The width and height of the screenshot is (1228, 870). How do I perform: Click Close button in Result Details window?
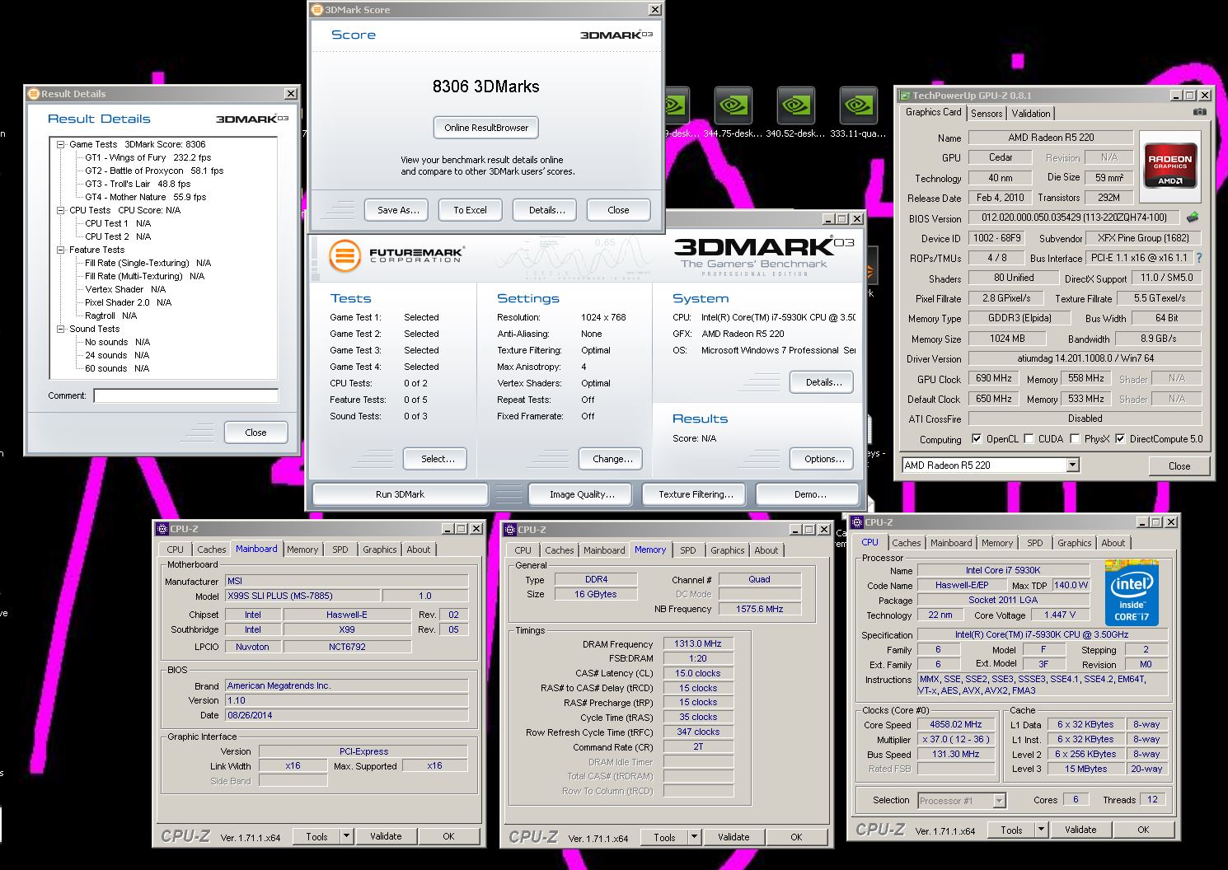pyautogui.click(x=255, y=433)
